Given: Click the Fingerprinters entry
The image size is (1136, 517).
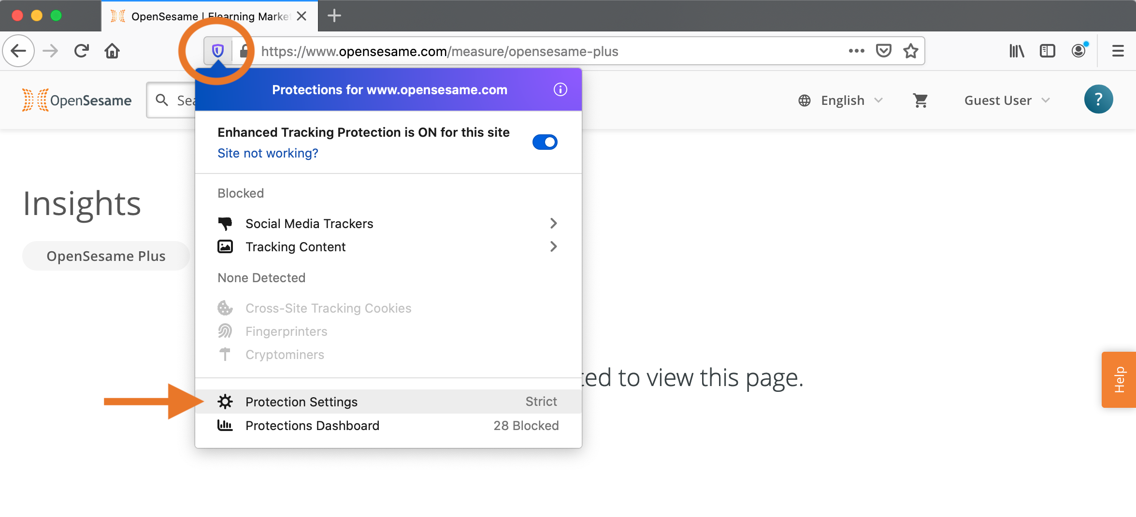Looking at the screenshot, I should pyautogui.click(x=273, y=331).
